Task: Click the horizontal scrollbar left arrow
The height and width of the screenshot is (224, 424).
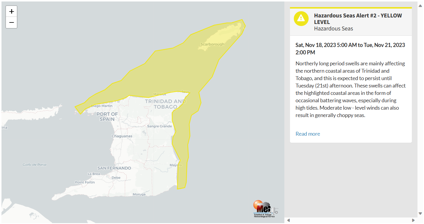Action: tap(288, 220)
